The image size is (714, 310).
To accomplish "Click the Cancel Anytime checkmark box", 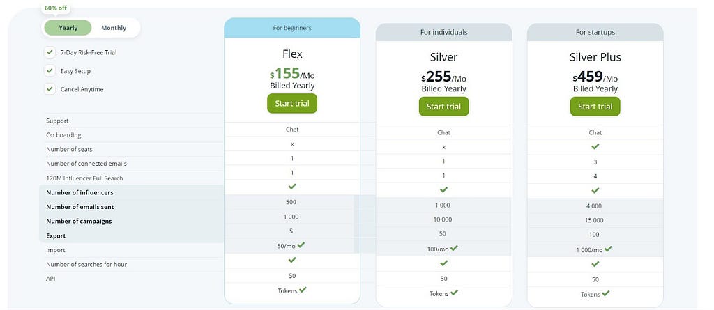I will (x=50, y=89).
